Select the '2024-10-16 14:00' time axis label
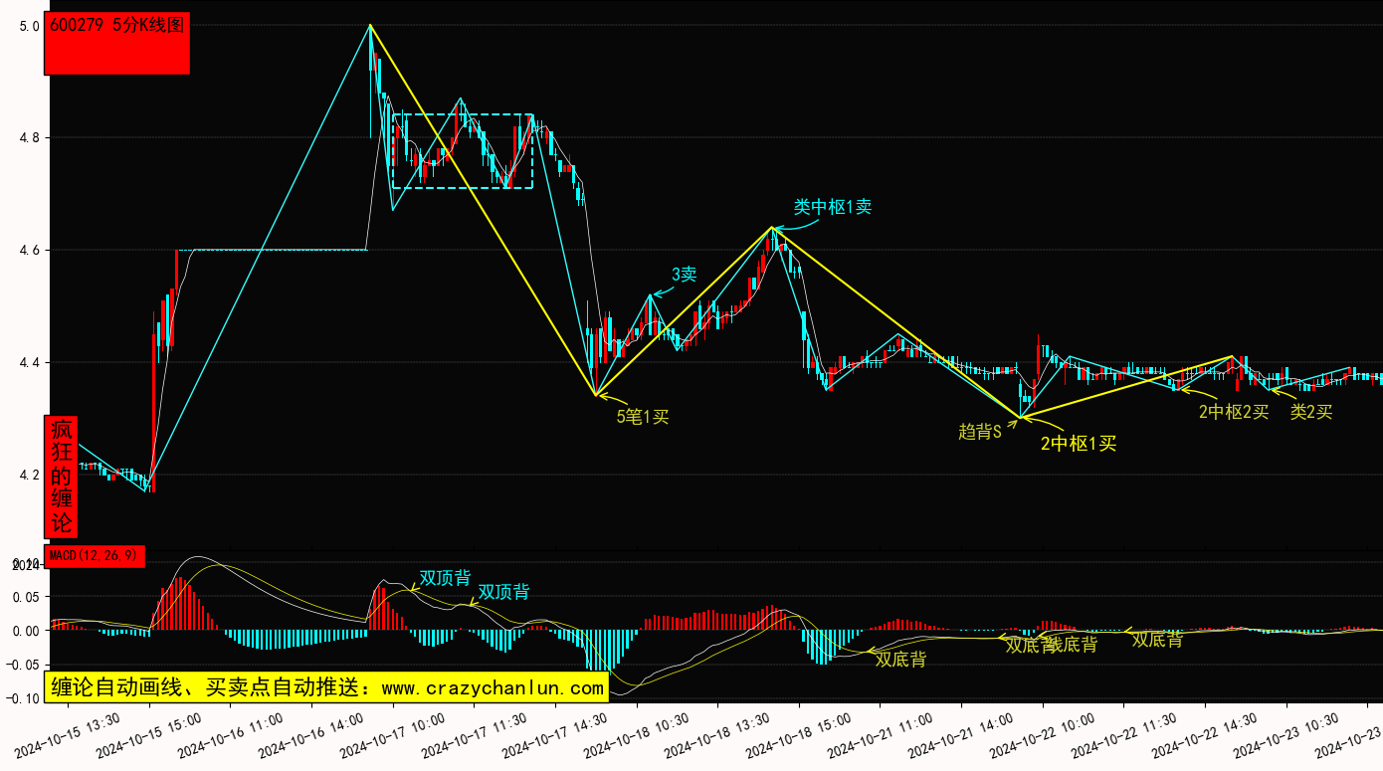 311,735
